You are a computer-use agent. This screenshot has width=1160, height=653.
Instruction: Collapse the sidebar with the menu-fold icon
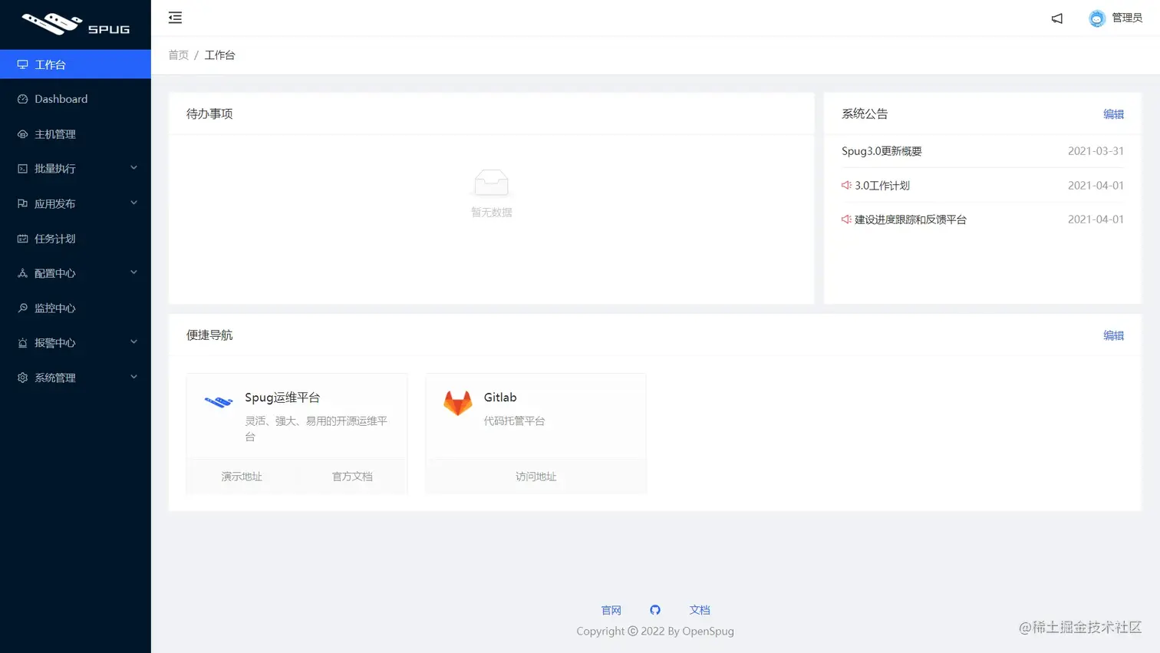tap(175, 18)
